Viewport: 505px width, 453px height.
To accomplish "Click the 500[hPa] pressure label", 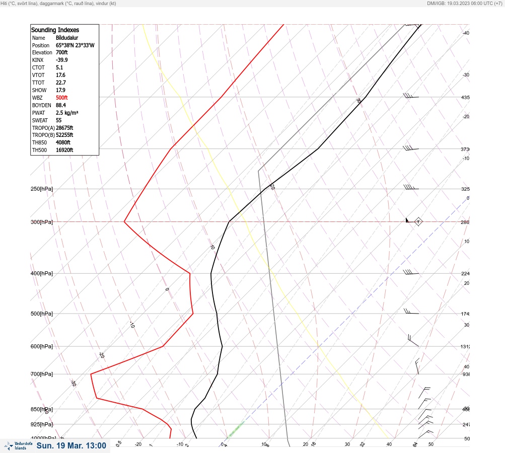I will 42,314.
